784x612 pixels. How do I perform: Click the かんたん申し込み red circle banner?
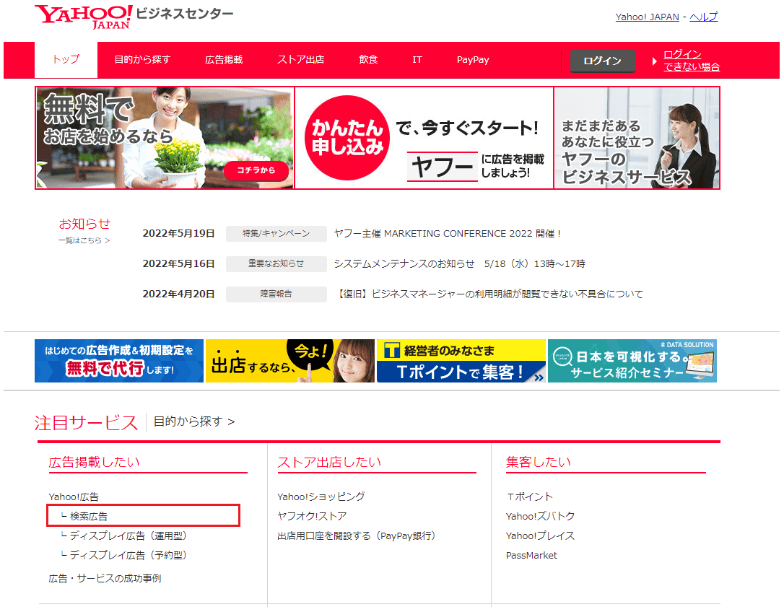(347, 137)
